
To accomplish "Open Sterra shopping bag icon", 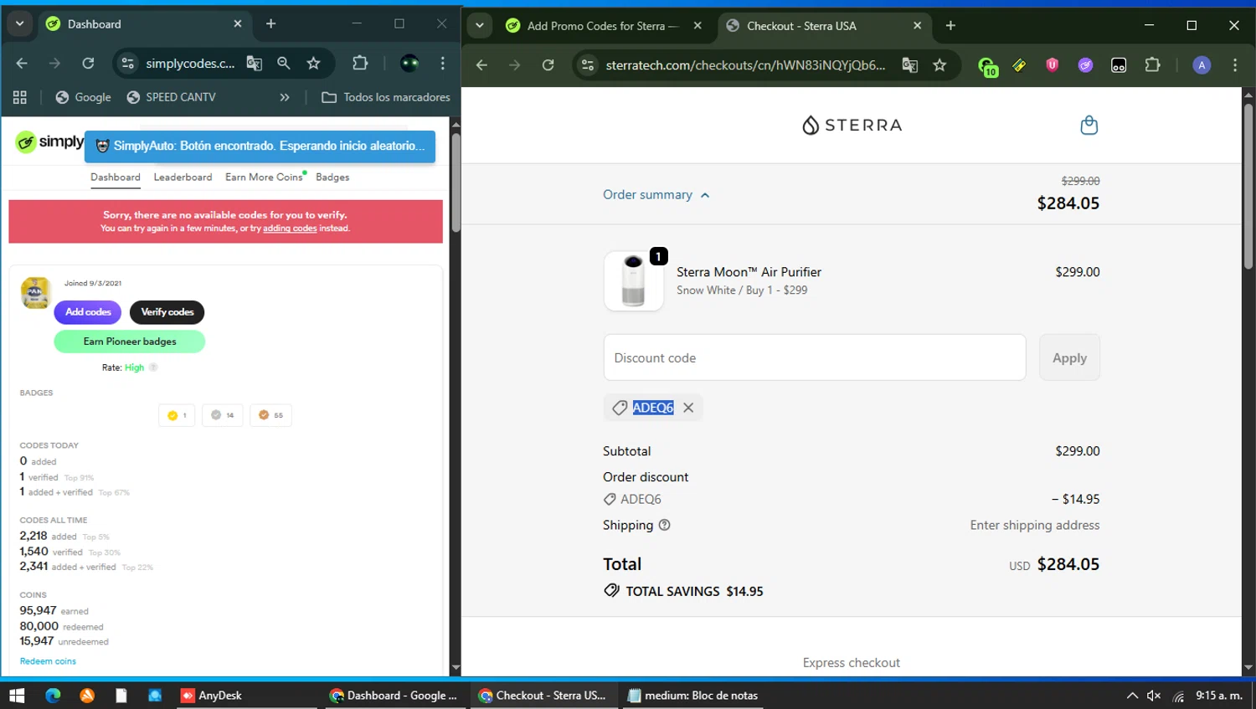I will [x=1089, y=125].
